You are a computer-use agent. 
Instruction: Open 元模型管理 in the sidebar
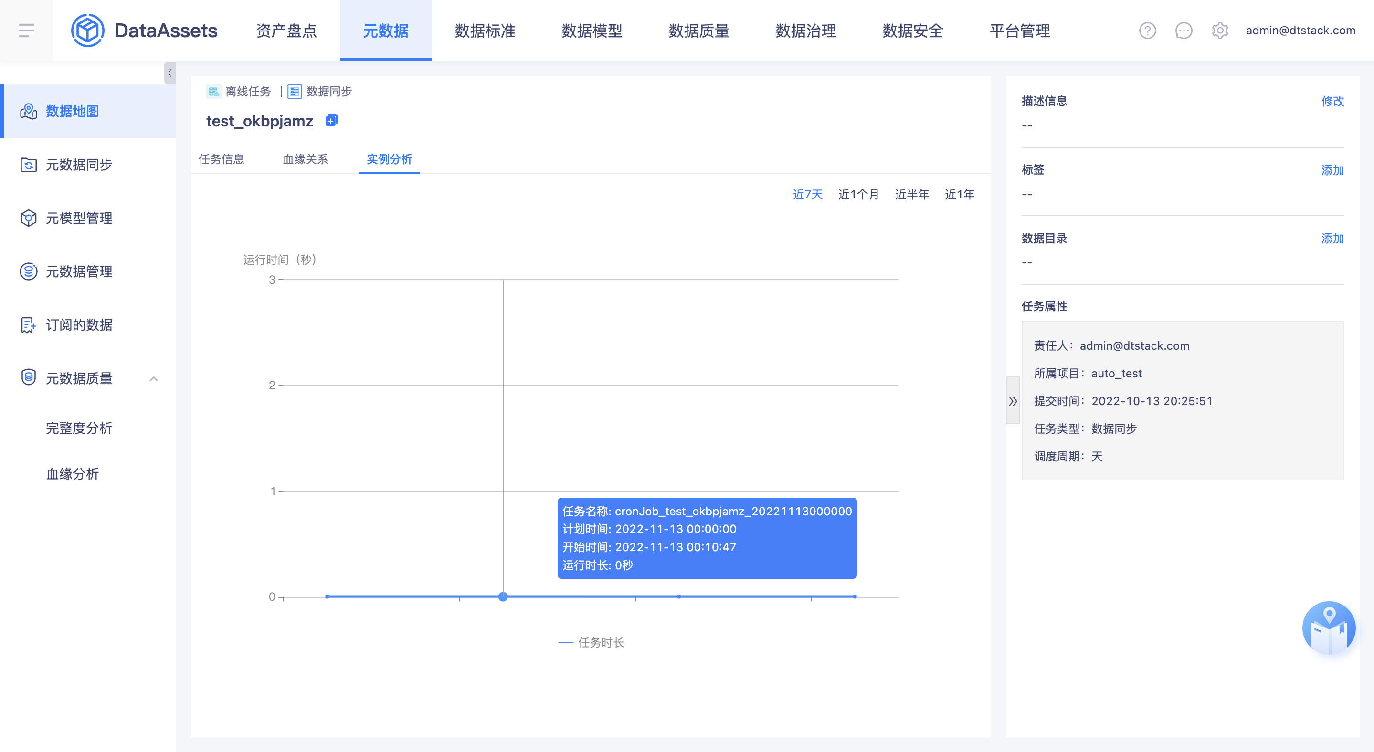(x=88, y=218)
